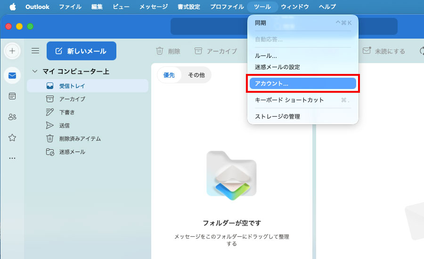Show more apps via the ellipsis icon

[12, 158]
